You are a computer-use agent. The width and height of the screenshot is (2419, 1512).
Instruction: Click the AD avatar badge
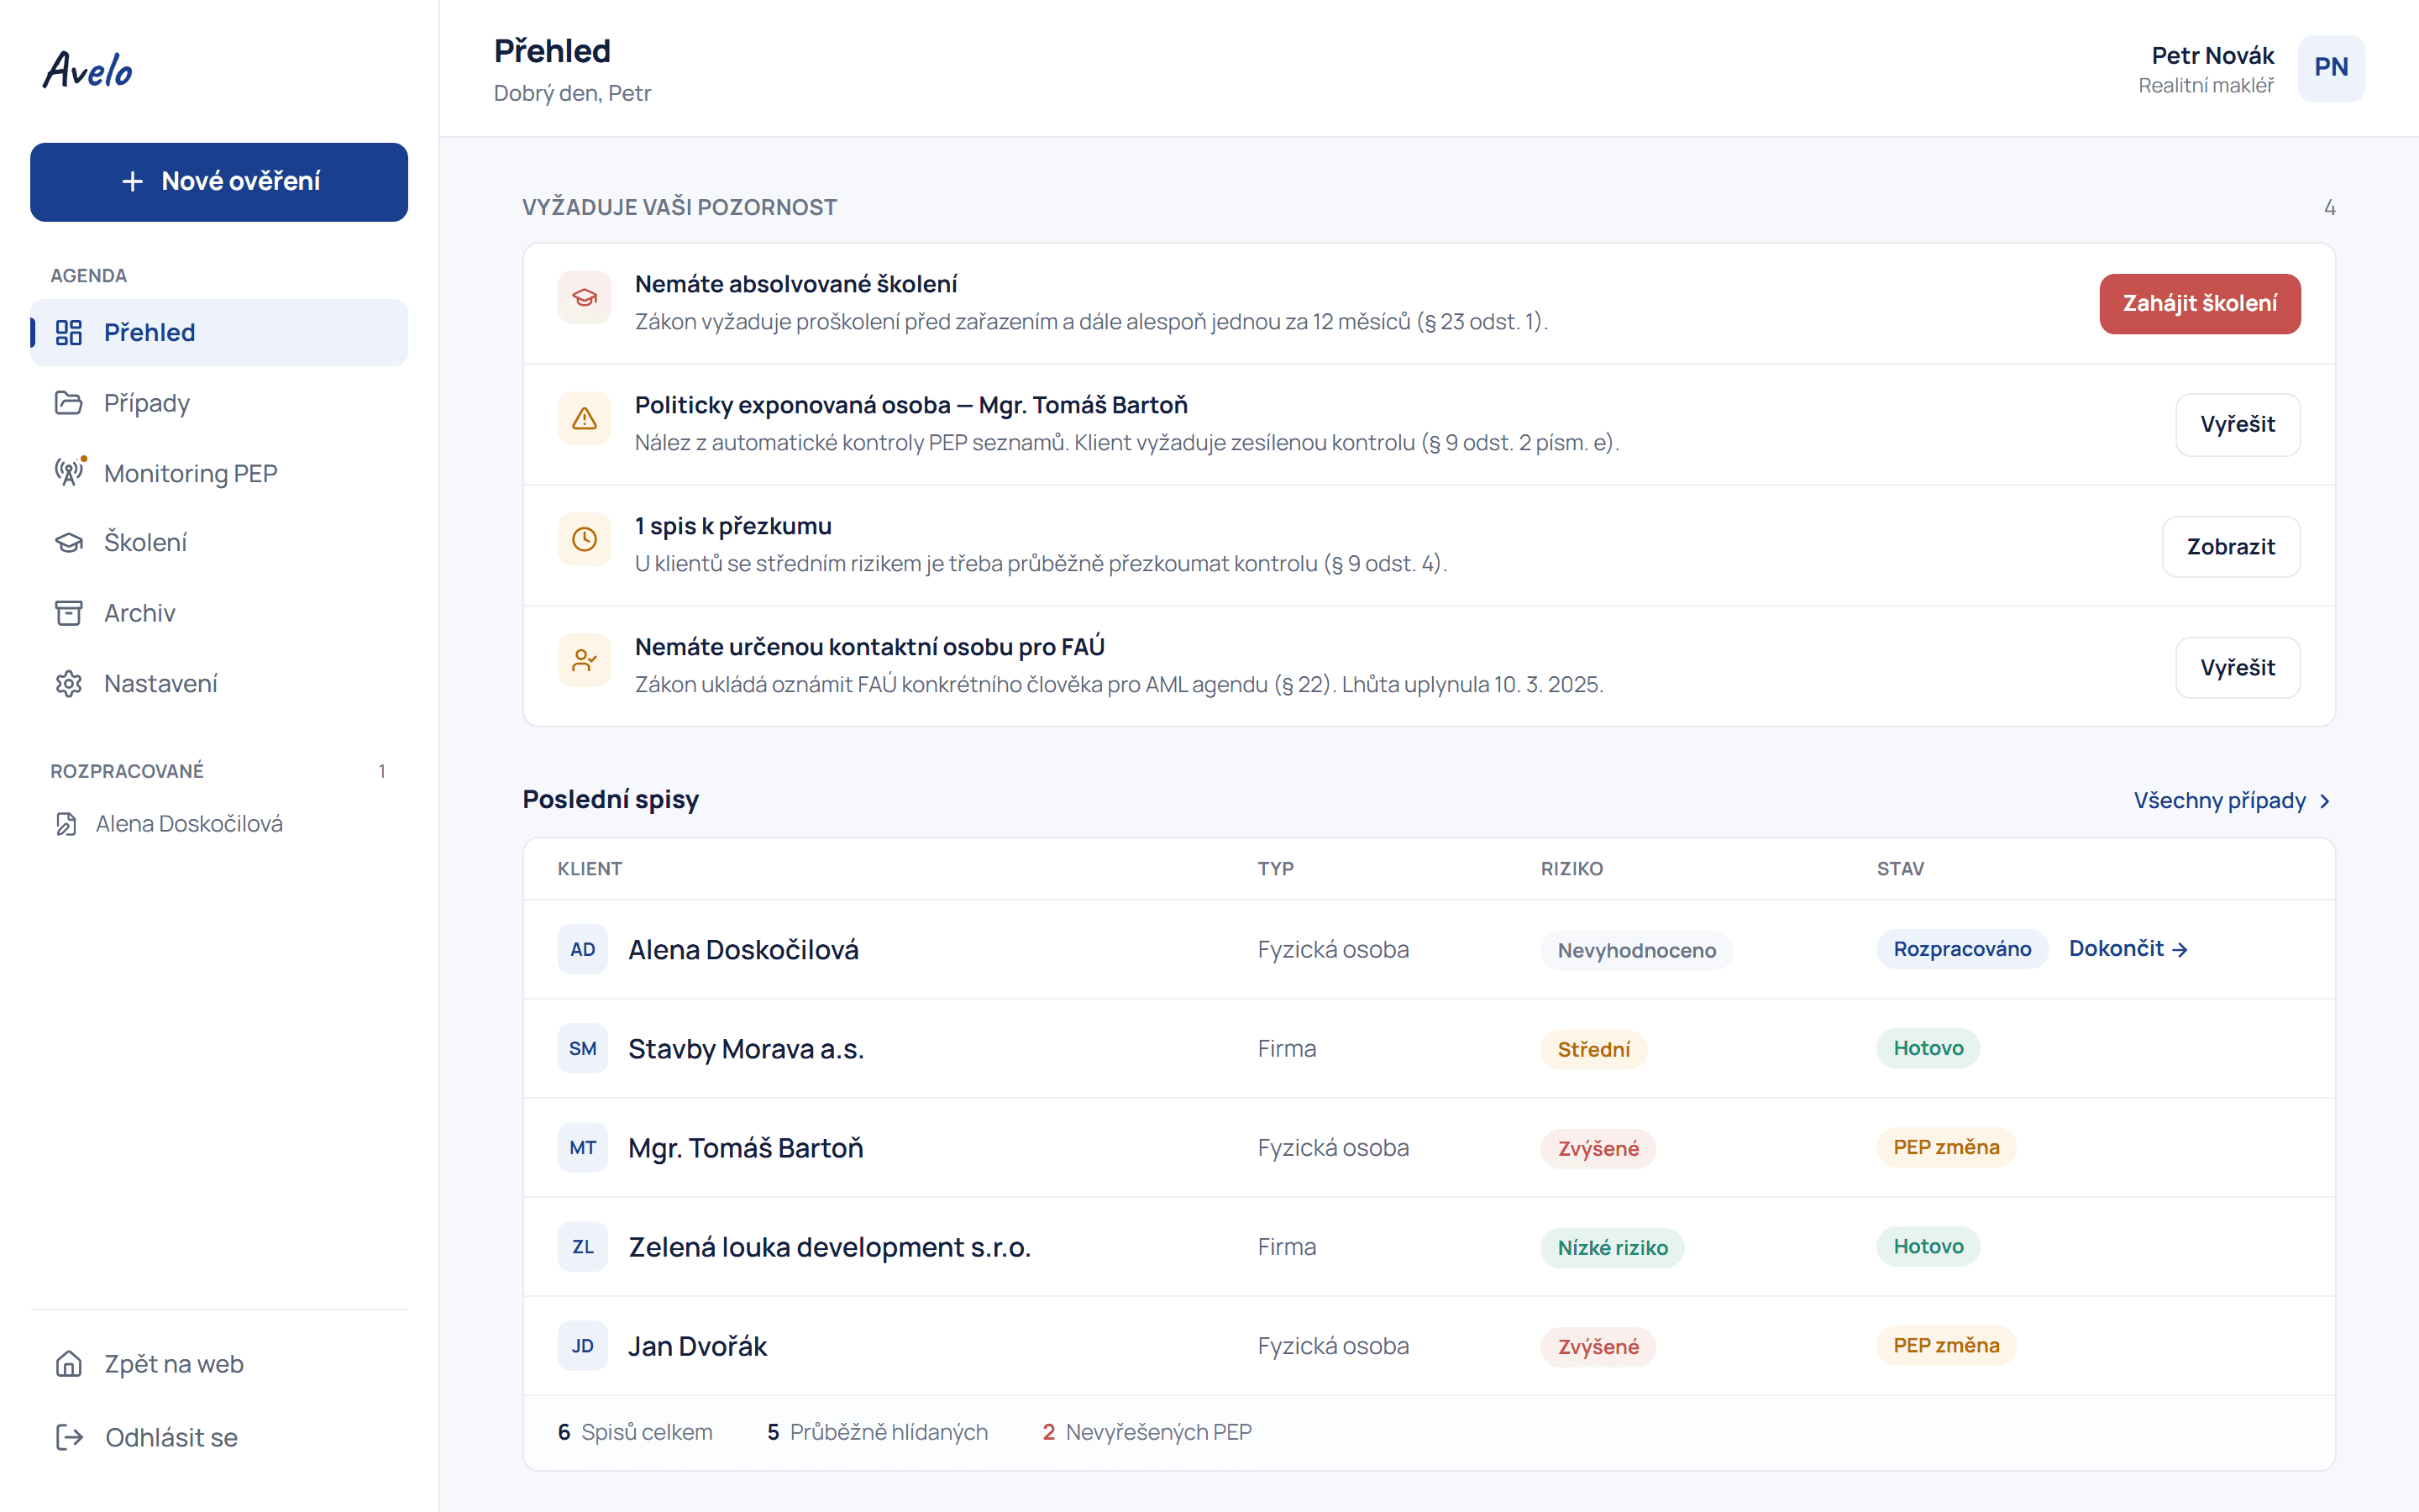coord(583,949)
